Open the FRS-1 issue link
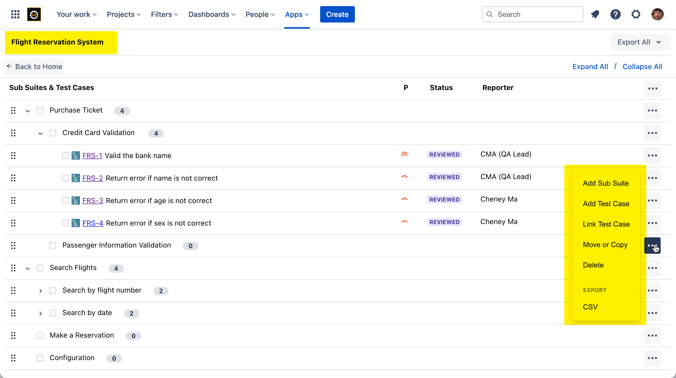Screen dimensions: 676x378 92,156
